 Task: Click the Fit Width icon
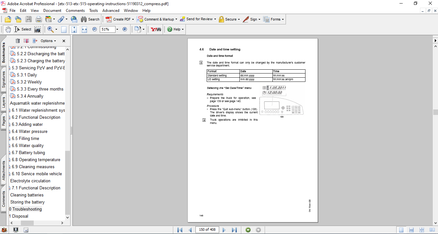click(x=84, y=29)
